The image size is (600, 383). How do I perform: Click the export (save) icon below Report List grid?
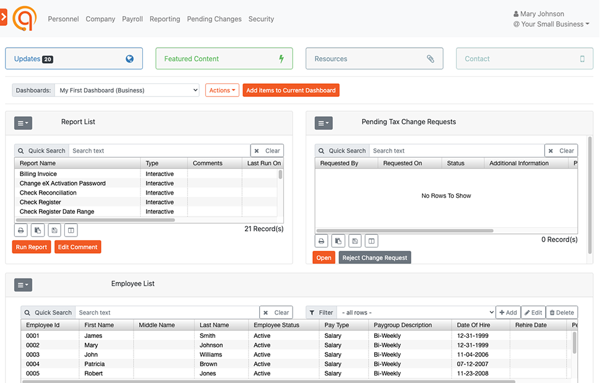coord(54,230)
